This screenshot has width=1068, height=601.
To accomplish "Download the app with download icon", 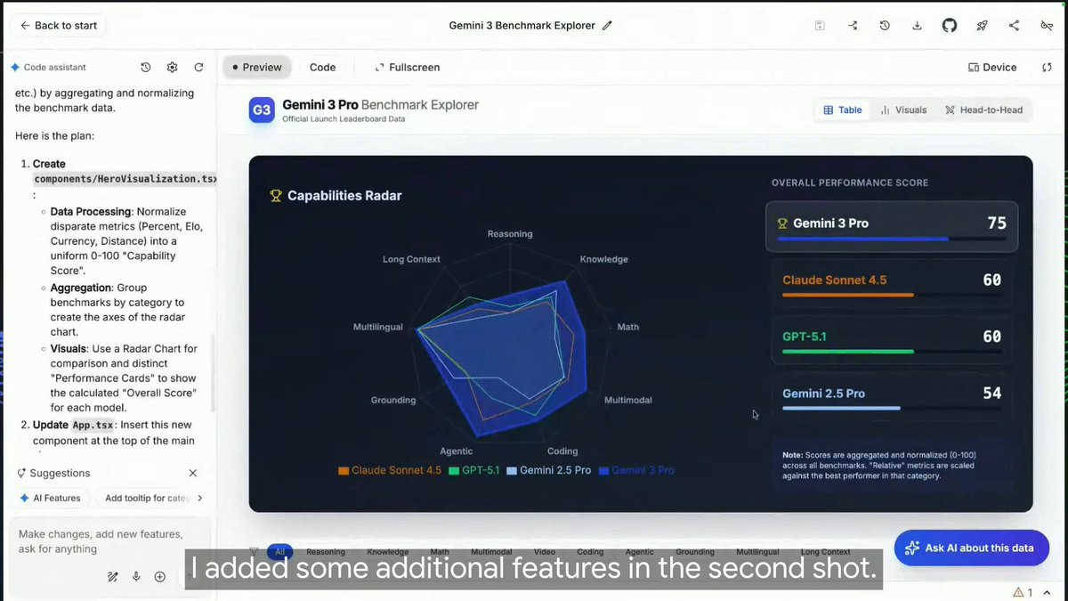I will pos(917,26).
